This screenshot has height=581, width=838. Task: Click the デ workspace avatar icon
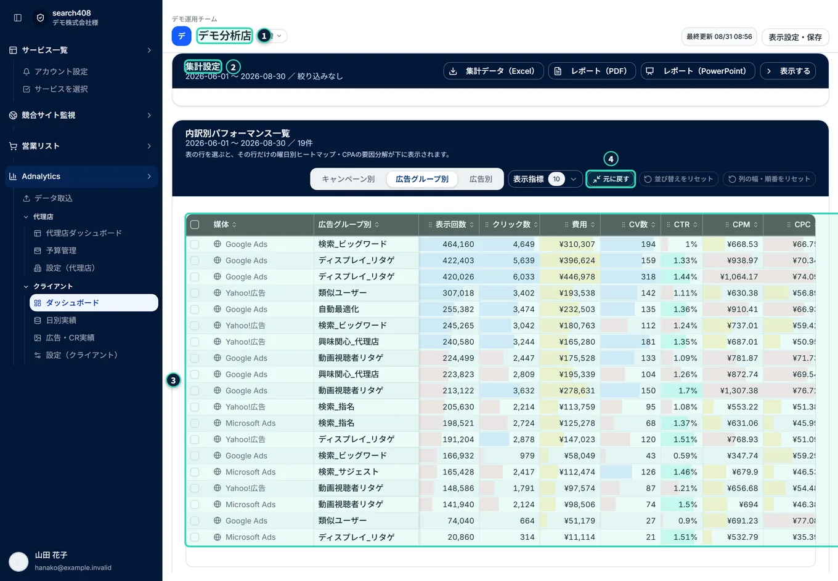[x=181, y=36]
